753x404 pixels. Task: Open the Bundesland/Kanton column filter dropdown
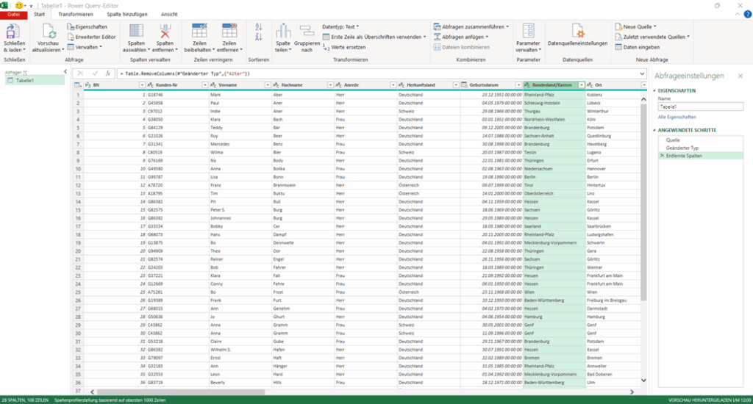pyautogui.click(x=581, y=85)
